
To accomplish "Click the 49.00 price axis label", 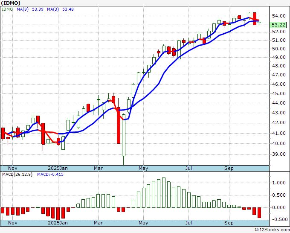I will 279,57.
